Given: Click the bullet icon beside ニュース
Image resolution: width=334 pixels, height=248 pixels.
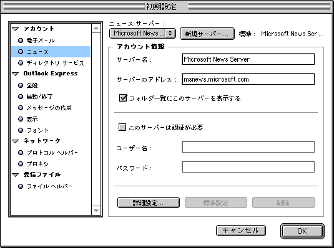Looking at the screenshot, I should pyautogui.click(x=21, y=52).
